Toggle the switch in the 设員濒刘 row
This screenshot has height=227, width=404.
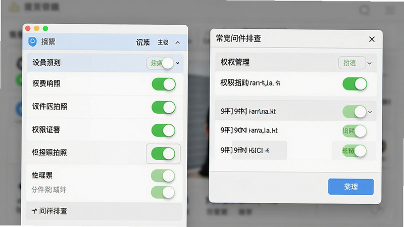click(x=160, y=63)
